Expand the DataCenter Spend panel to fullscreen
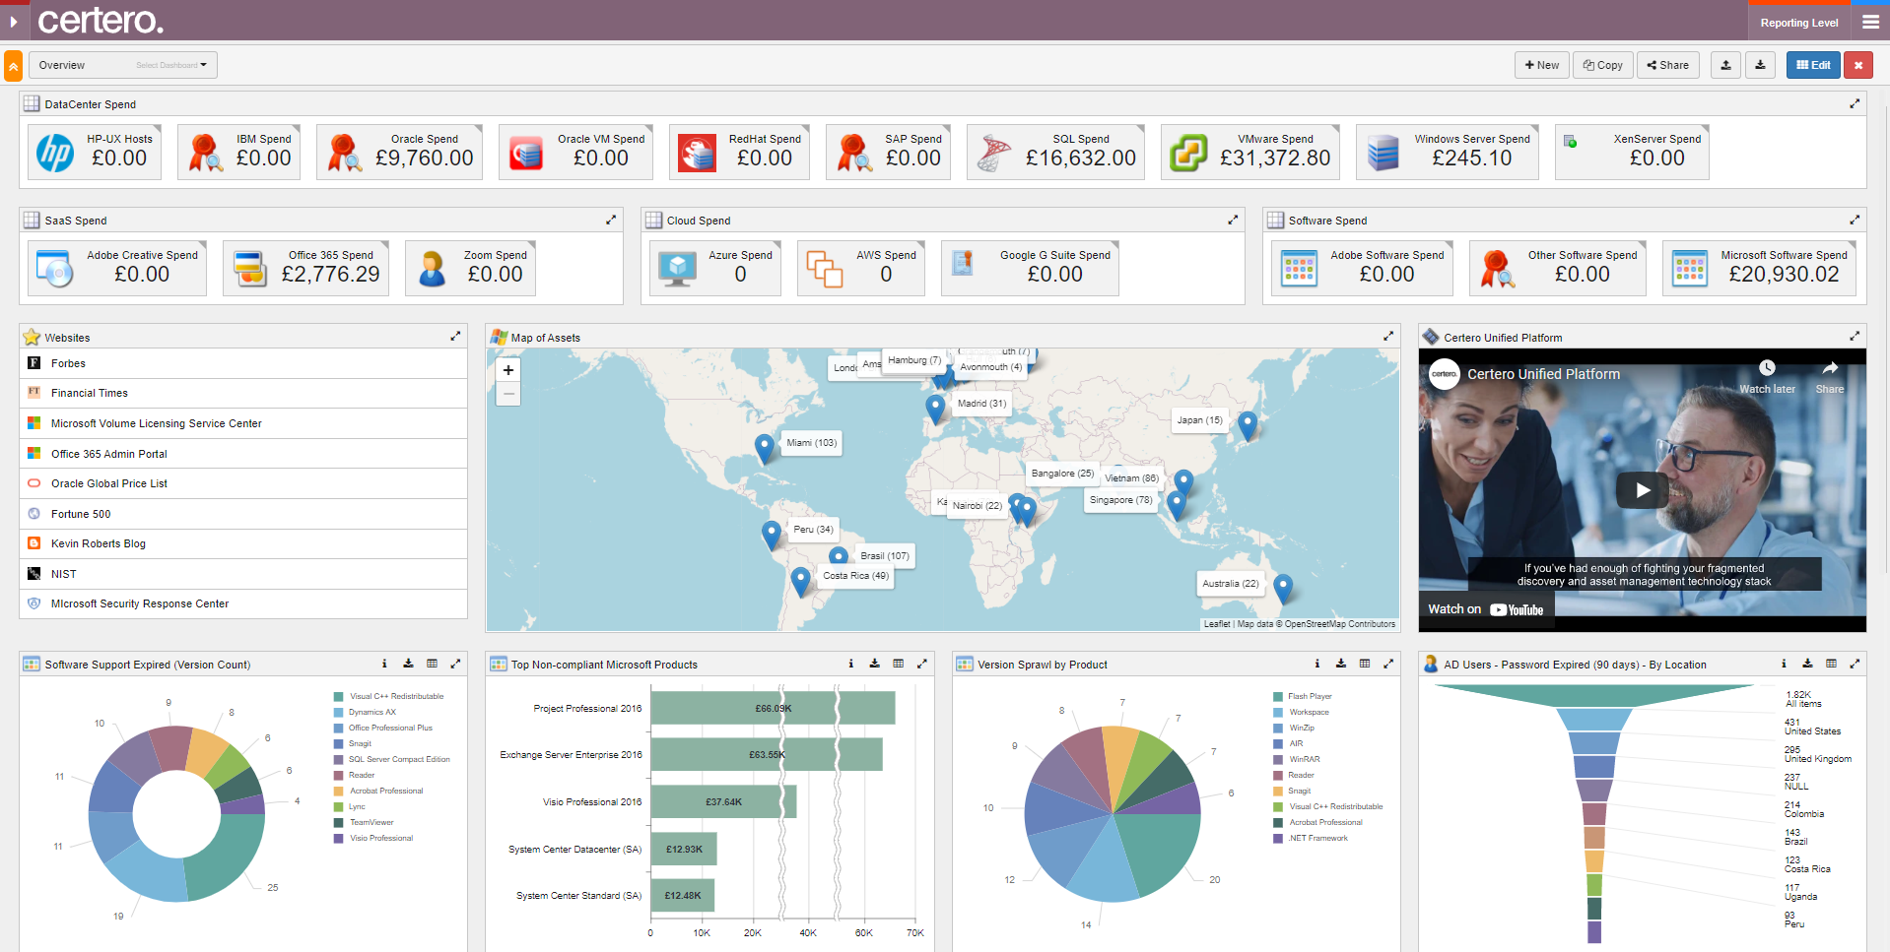The image size is (1890, 952). click(x=1854, y=103)
